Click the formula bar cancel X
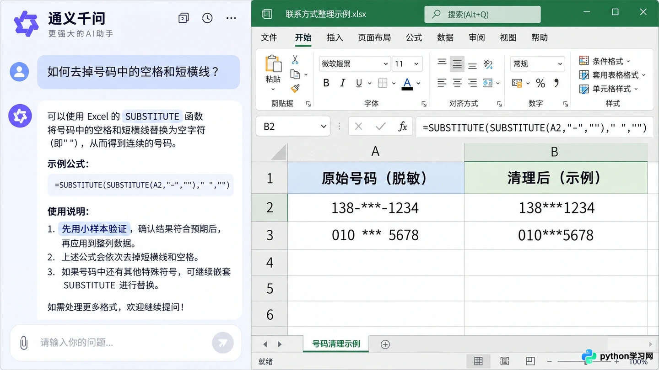The height and width of the screenshot is (370, 659). 358,127
